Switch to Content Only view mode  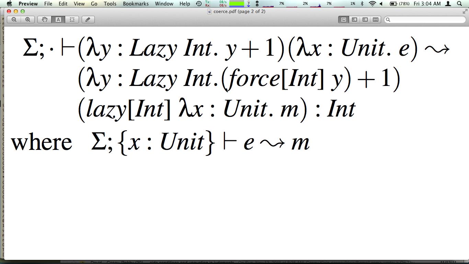coord(343,20)
